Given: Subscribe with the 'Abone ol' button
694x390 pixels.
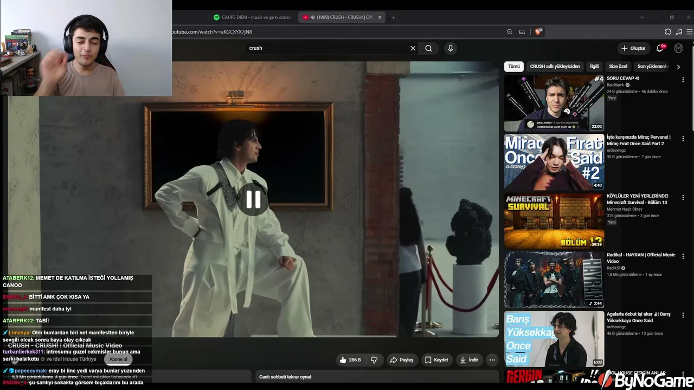Looking at the screenshot, I should [118, 359].
